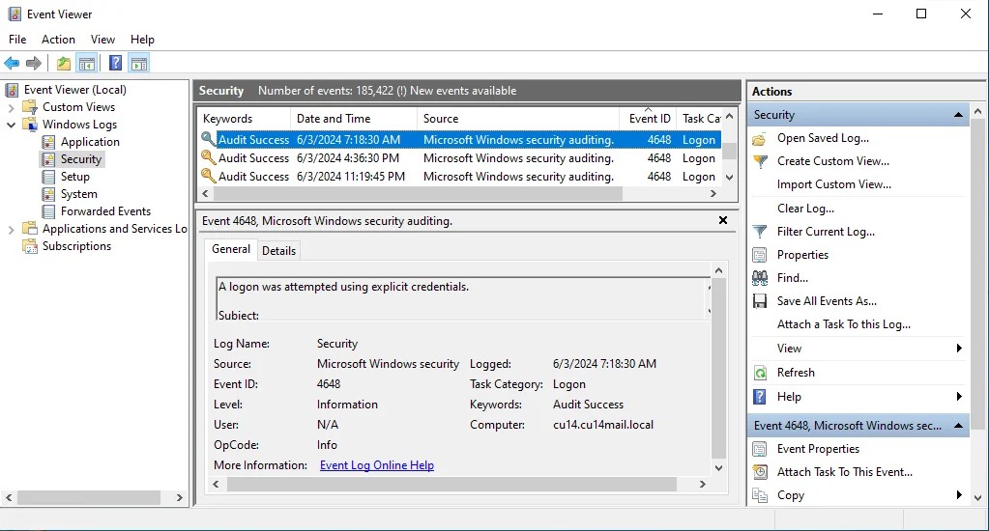Click the Subscriptions icon in tree
This screenshot has width=989, height=531.
[x=30, y=246]
